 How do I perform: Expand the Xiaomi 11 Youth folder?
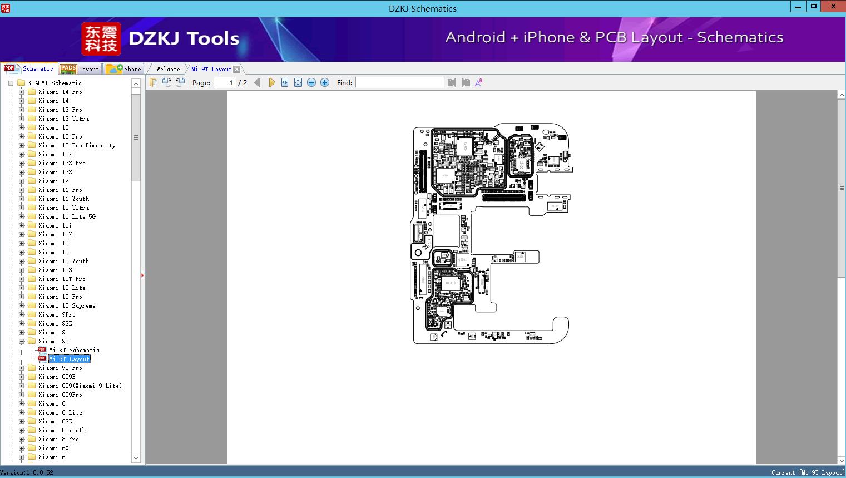coord(21,199)
